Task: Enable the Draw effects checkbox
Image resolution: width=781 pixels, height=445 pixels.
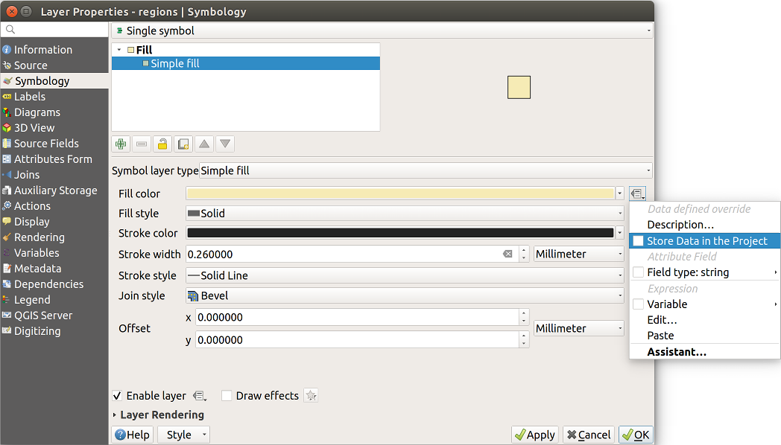Action: click(227, 396)
